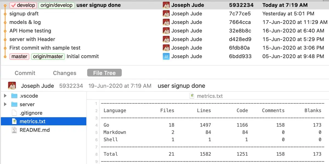The image size is (329, 164).
Task: Select the 'API Home testing' commit
Action: coord(30,31)
